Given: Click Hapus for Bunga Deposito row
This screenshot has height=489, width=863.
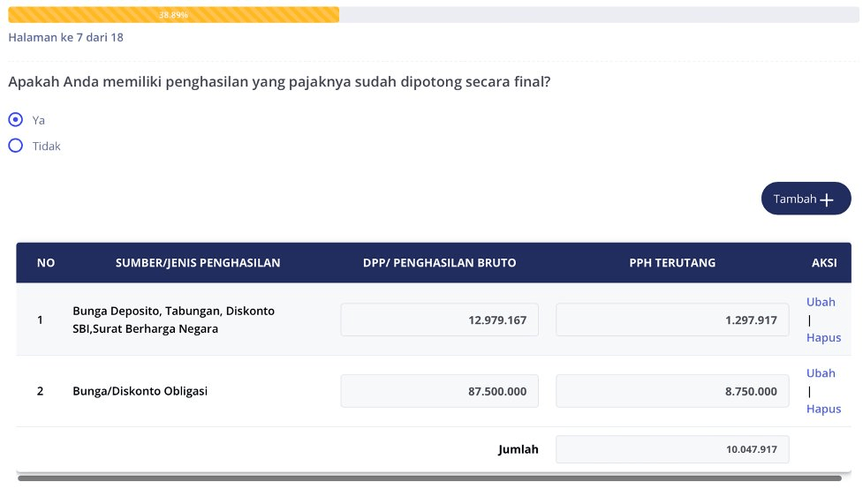Looking at the screenshot, I should [823, 337].
